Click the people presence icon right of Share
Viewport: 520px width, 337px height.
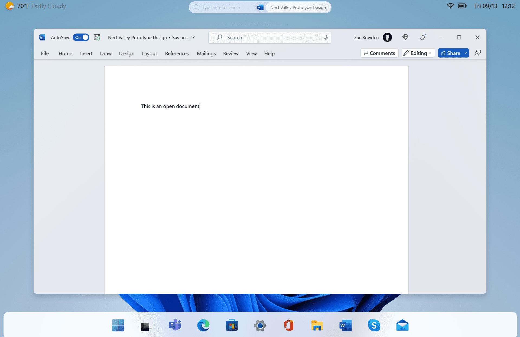tap(477, 53)
